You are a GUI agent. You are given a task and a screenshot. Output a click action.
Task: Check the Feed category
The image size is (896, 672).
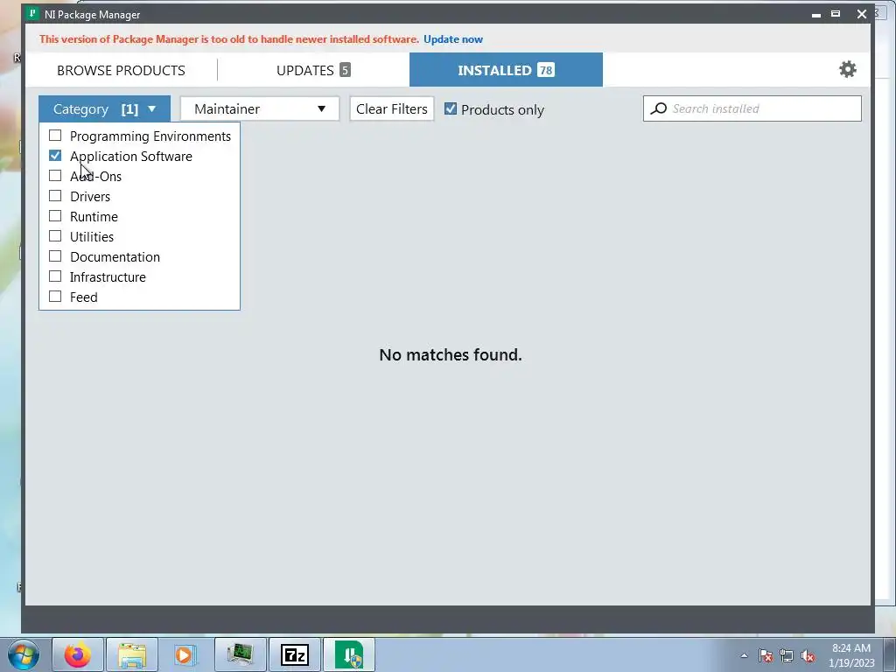coord(55,296)
